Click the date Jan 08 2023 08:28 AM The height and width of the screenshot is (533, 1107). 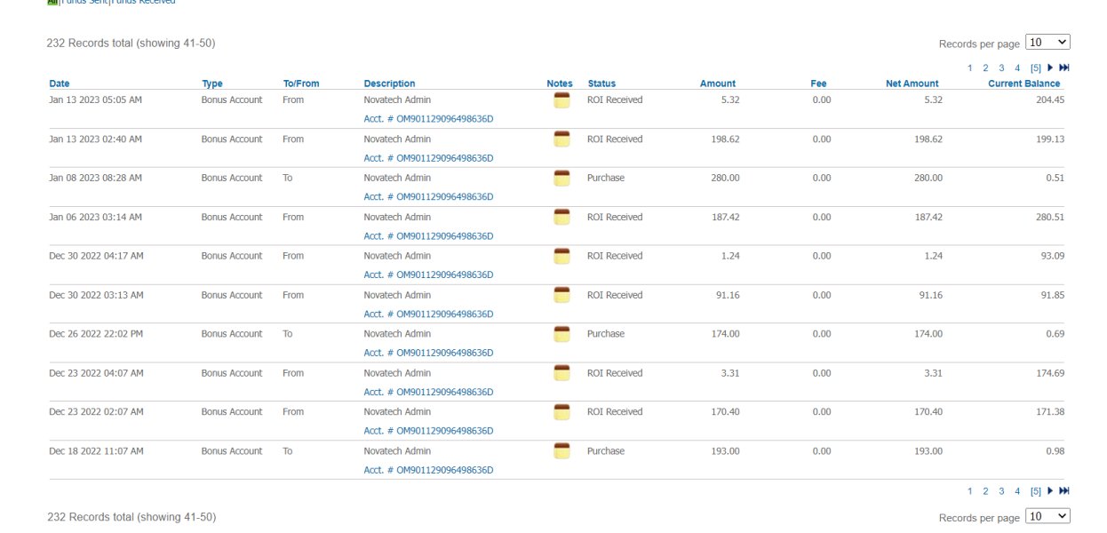coord(95,179)
